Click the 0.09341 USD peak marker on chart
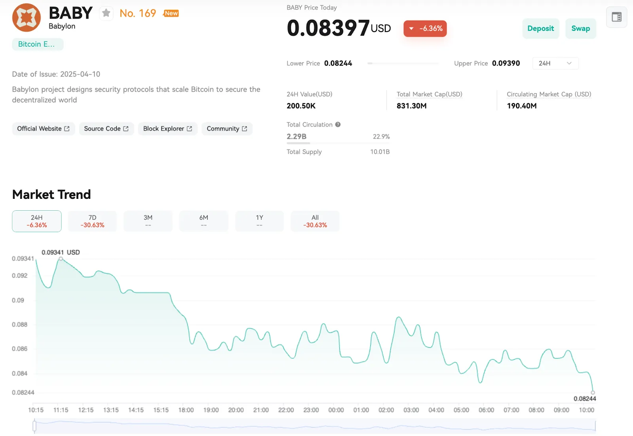 coord(61,259)
